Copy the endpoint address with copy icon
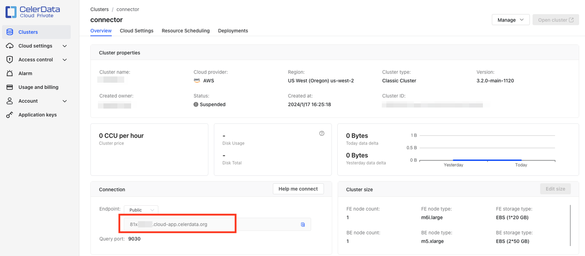 click(303, 224)
